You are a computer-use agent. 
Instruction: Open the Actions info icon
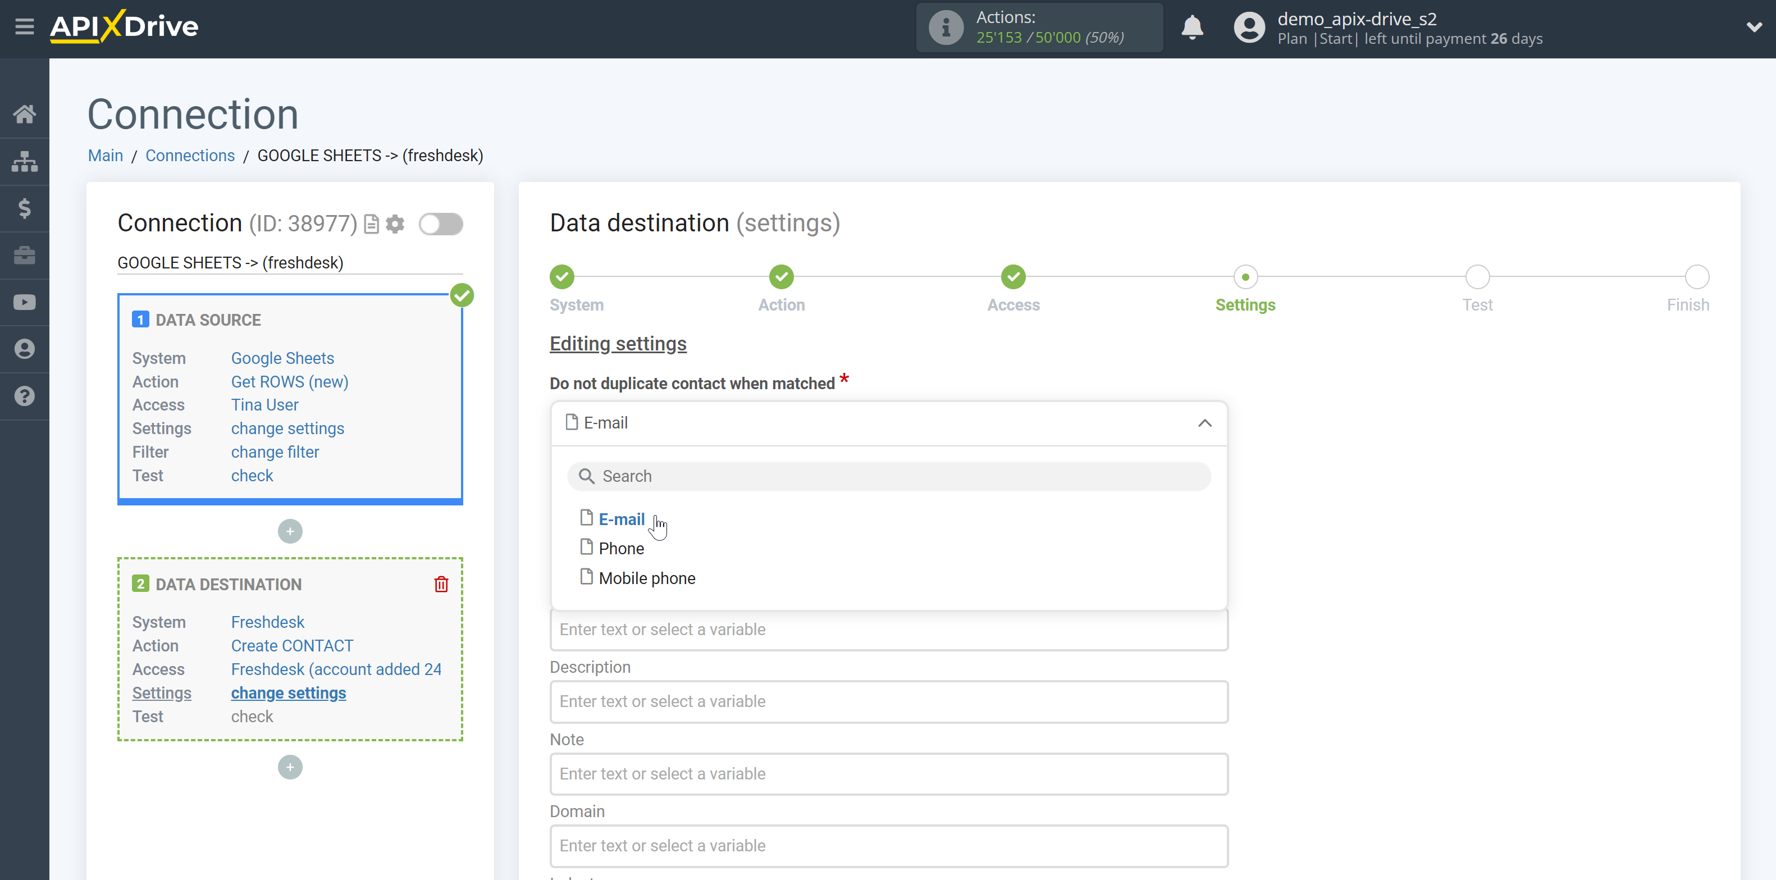[x=945, y=28]
